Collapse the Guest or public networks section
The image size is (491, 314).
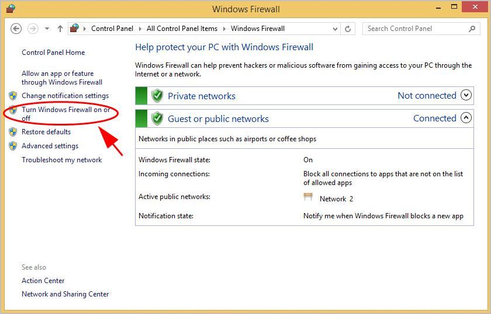point(466,118)
